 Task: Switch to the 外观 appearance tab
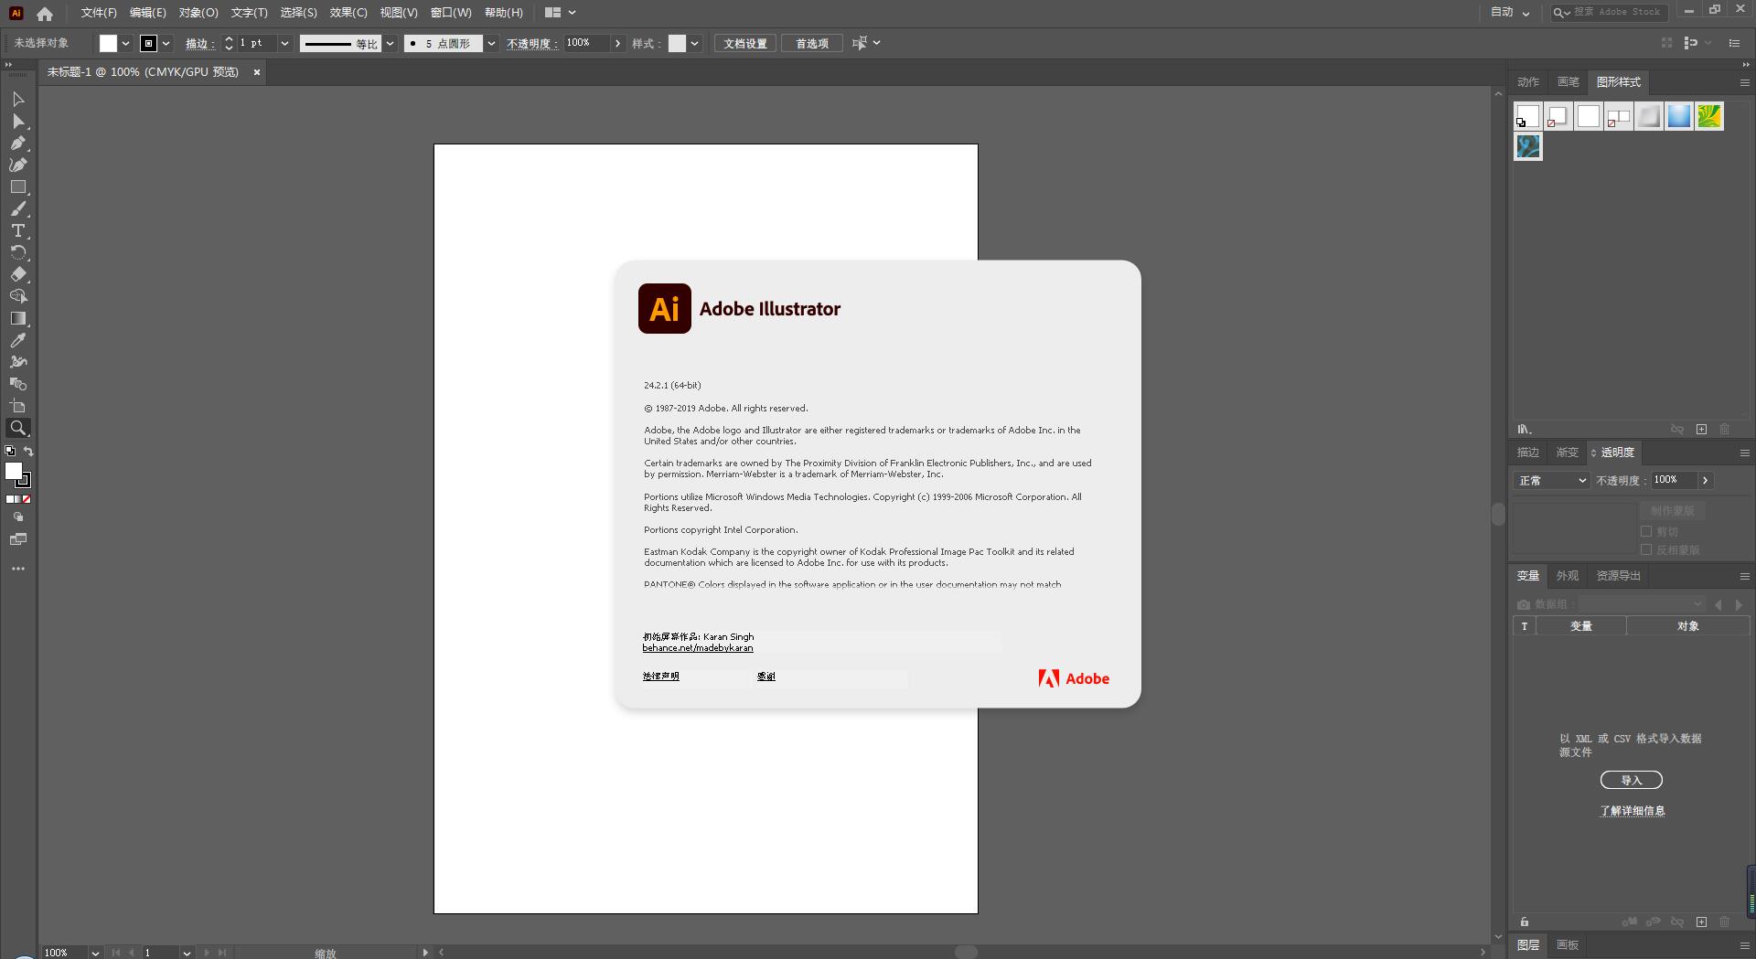tap(1568, 576)
